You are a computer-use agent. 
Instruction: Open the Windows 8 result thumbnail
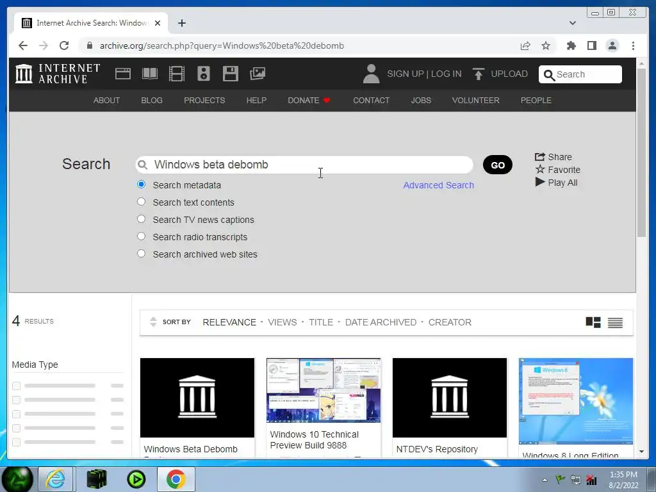(576, 401)
